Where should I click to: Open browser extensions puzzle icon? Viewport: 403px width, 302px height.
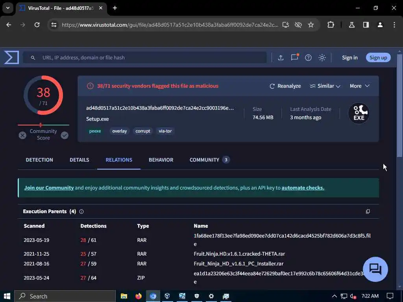331,25
